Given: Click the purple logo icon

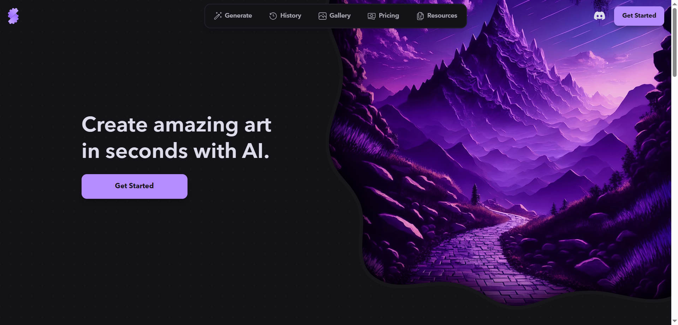Looking at the screenshot, I should pos(13,16).
